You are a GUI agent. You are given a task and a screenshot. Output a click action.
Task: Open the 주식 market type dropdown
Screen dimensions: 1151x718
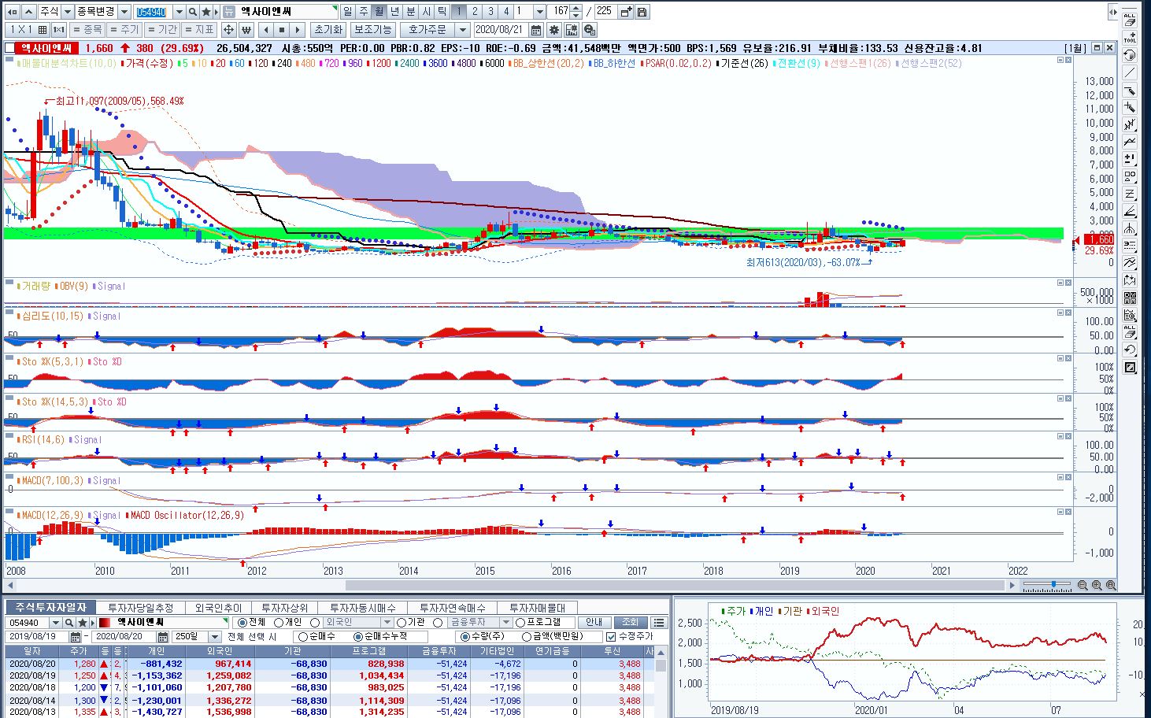coord(67,12)
